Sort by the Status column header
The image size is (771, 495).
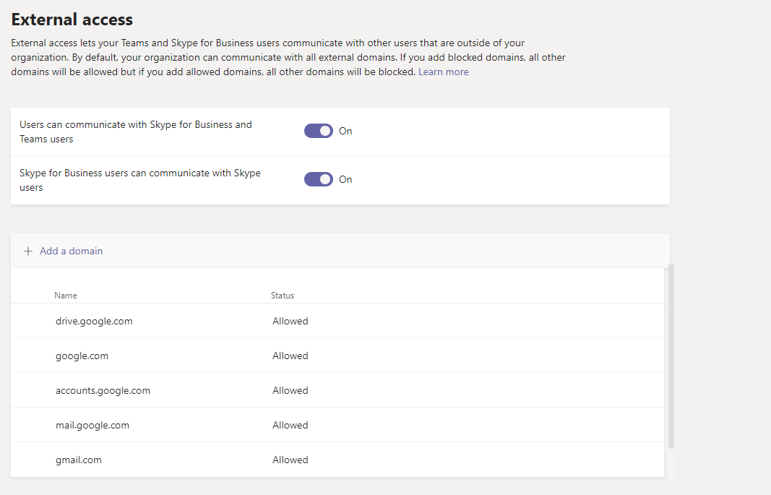(x=283, y=296)
